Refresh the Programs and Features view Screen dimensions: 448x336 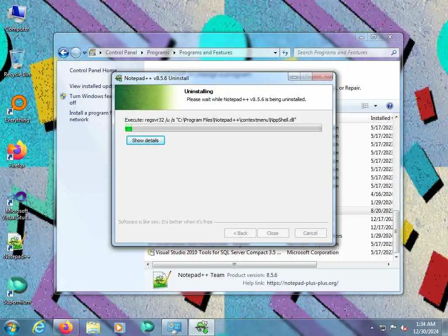click(x=285, y=52)
